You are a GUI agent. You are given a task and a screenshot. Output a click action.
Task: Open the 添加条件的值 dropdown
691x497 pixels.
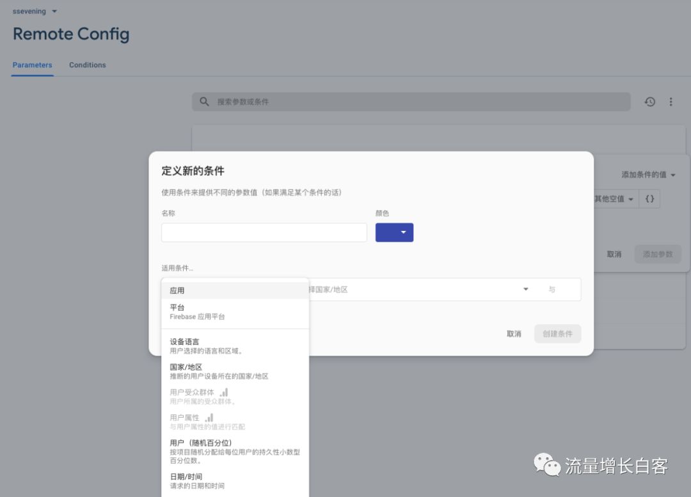[648, 175]
